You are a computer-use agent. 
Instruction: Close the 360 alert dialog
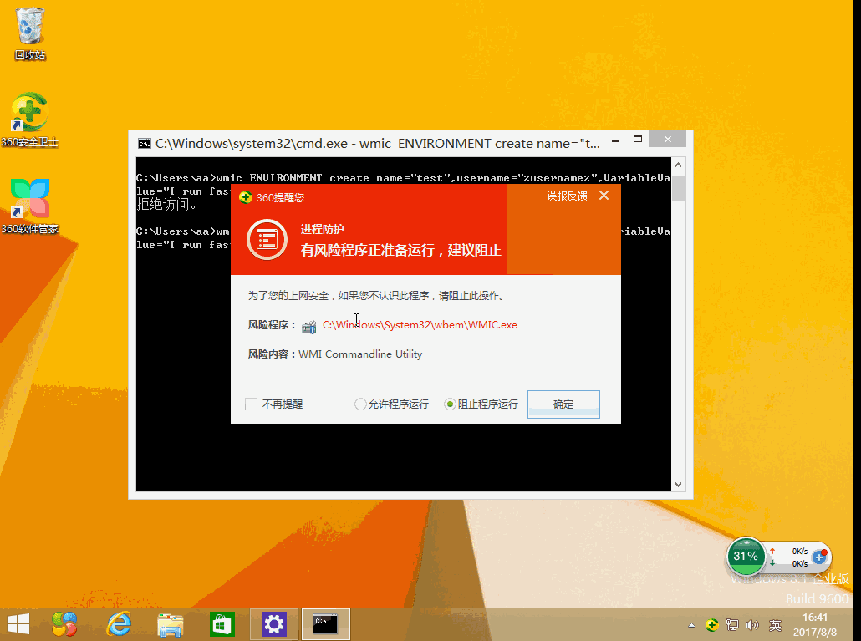[x=604, y=196]
